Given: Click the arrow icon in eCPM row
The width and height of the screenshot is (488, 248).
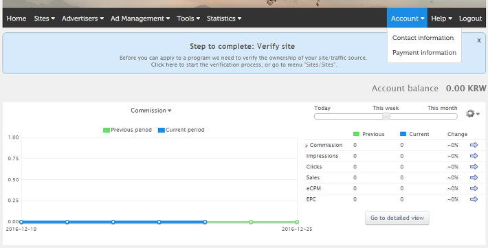Looking at the screenshot, I should (x=474, y=188).
